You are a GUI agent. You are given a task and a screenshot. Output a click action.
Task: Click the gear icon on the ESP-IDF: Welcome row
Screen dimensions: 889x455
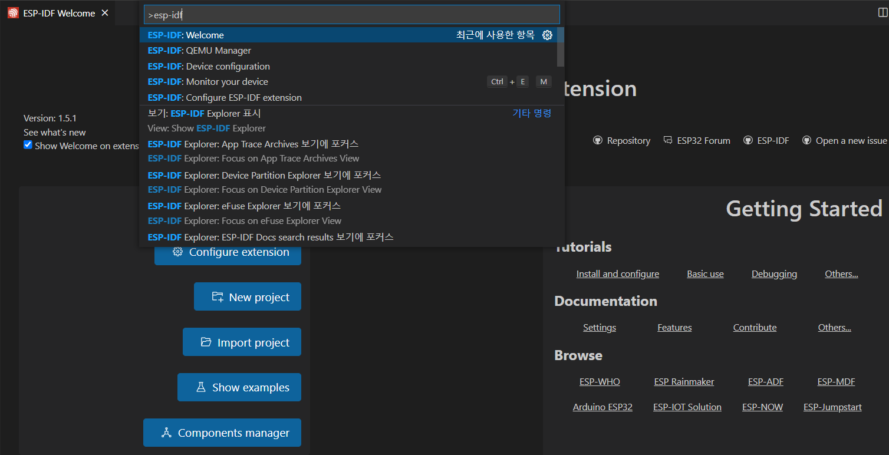point(547,35)
